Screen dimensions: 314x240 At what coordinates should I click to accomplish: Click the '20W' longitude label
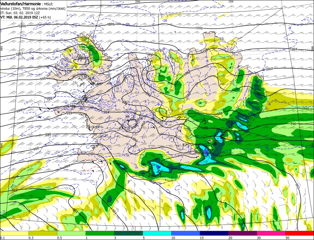click(138, 1)
